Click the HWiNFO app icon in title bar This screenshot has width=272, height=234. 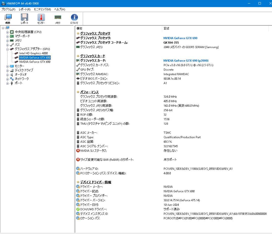coord(4,3)
